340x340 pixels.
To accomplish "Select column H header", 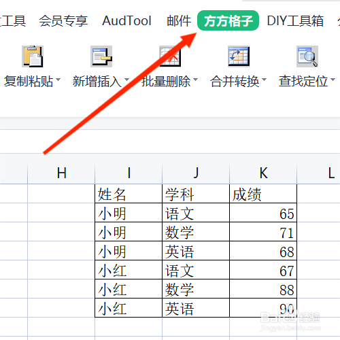I will click(61, 173).
